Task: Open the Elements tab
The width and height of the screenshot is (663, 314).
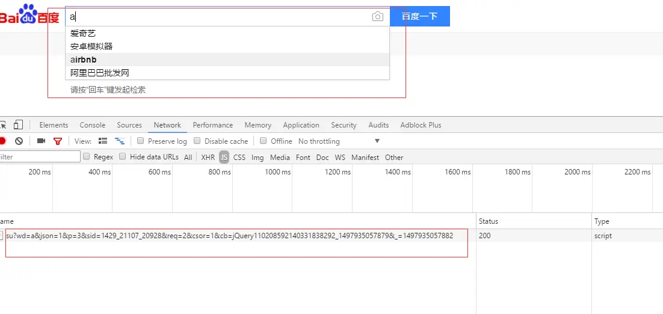Action: click(x=54, y=125)
